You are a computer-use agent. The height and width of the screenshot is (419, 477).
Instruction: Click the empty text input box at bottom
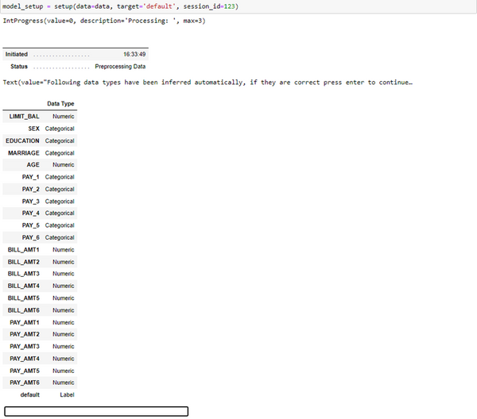point(95,411)
